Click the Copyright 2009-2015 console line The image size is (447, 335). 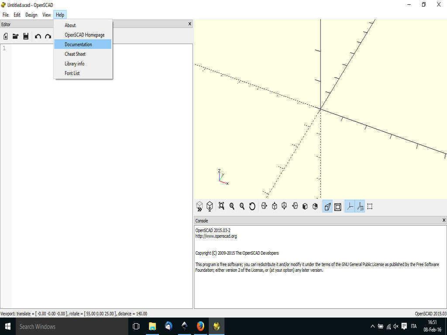coord(237,253)
